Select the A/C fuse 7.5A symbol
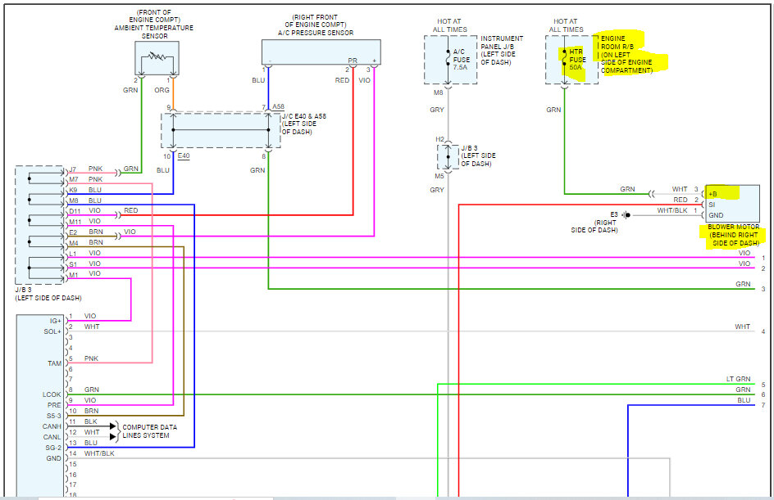 tap(448, 59)
